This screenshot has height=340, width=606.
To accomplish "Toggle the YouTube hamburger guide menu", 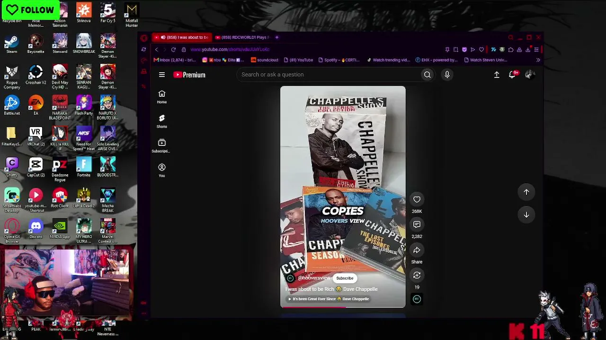I will 162,75.
